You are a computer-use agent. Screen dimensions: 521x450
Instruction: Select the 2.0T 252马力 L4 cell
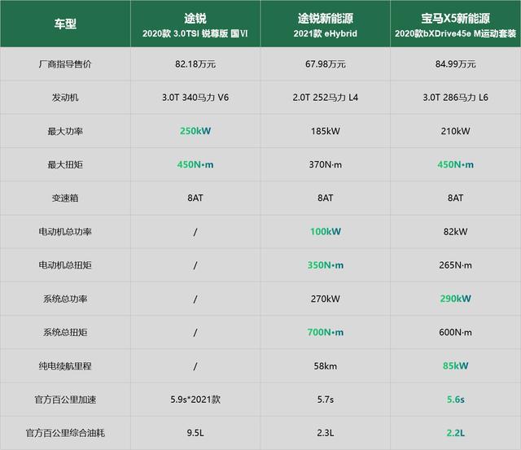point(326,98)
